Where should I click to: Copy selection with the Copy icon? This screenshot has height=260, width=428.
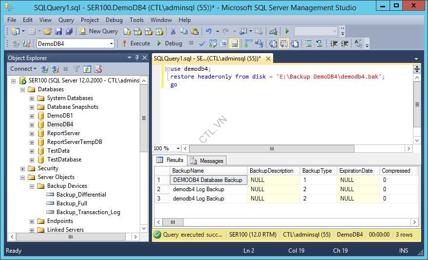184,31
